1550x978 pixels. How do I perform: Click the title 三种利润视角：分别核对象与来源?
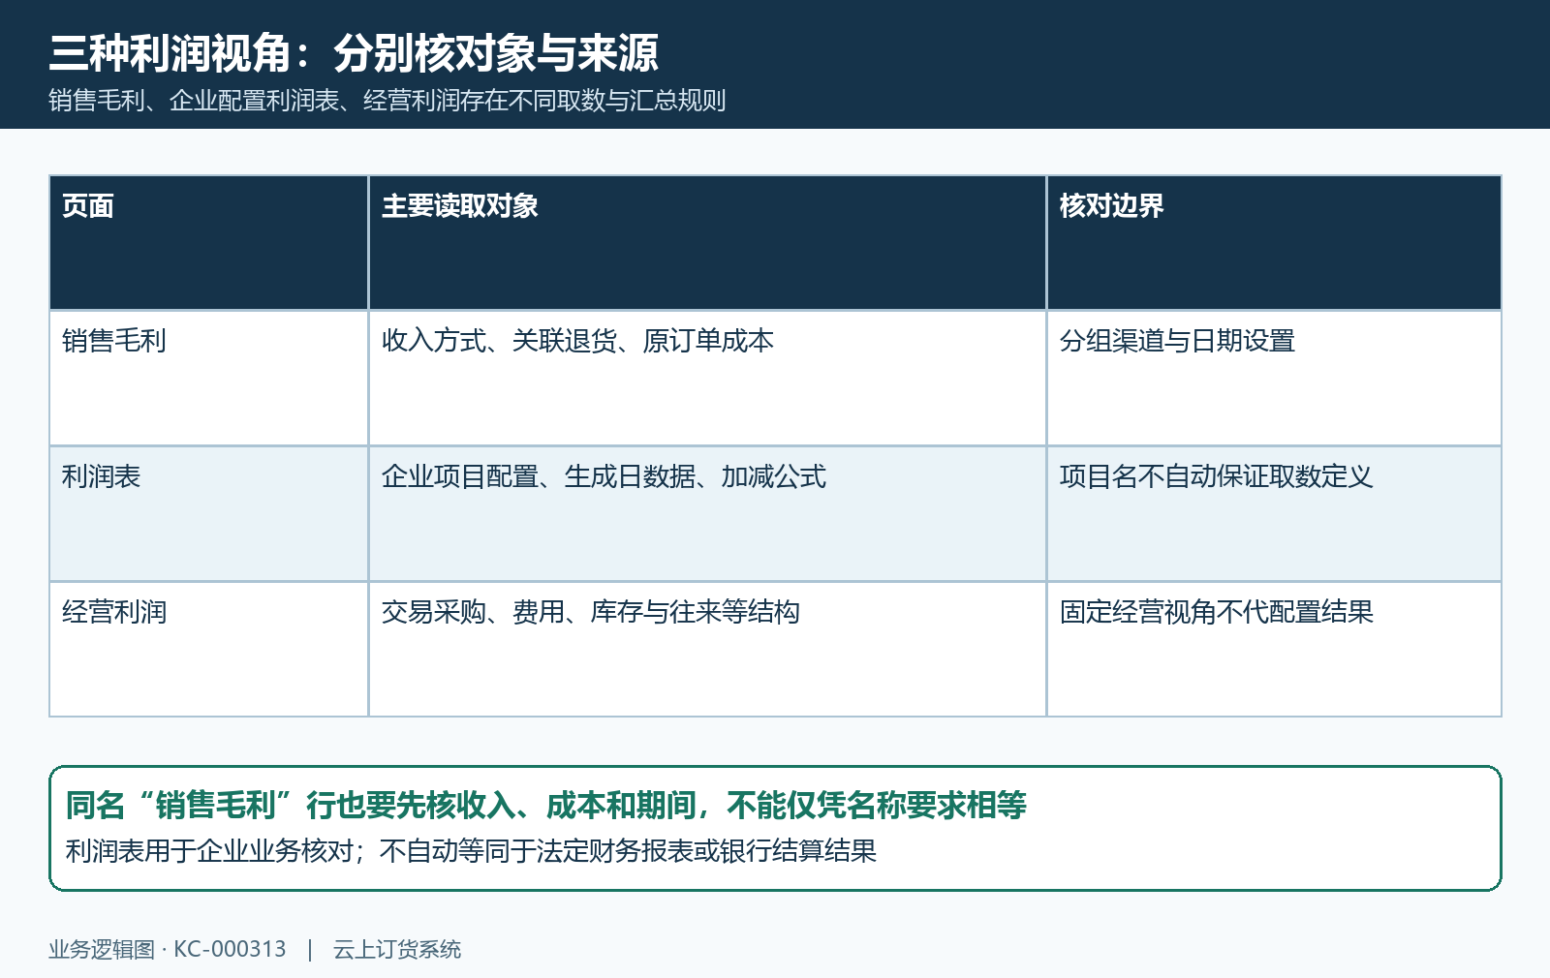[x=354, y=53]
